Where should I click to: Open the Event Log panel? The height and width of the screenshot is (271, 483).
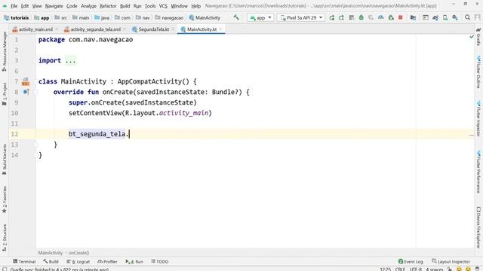click(411, 261)
